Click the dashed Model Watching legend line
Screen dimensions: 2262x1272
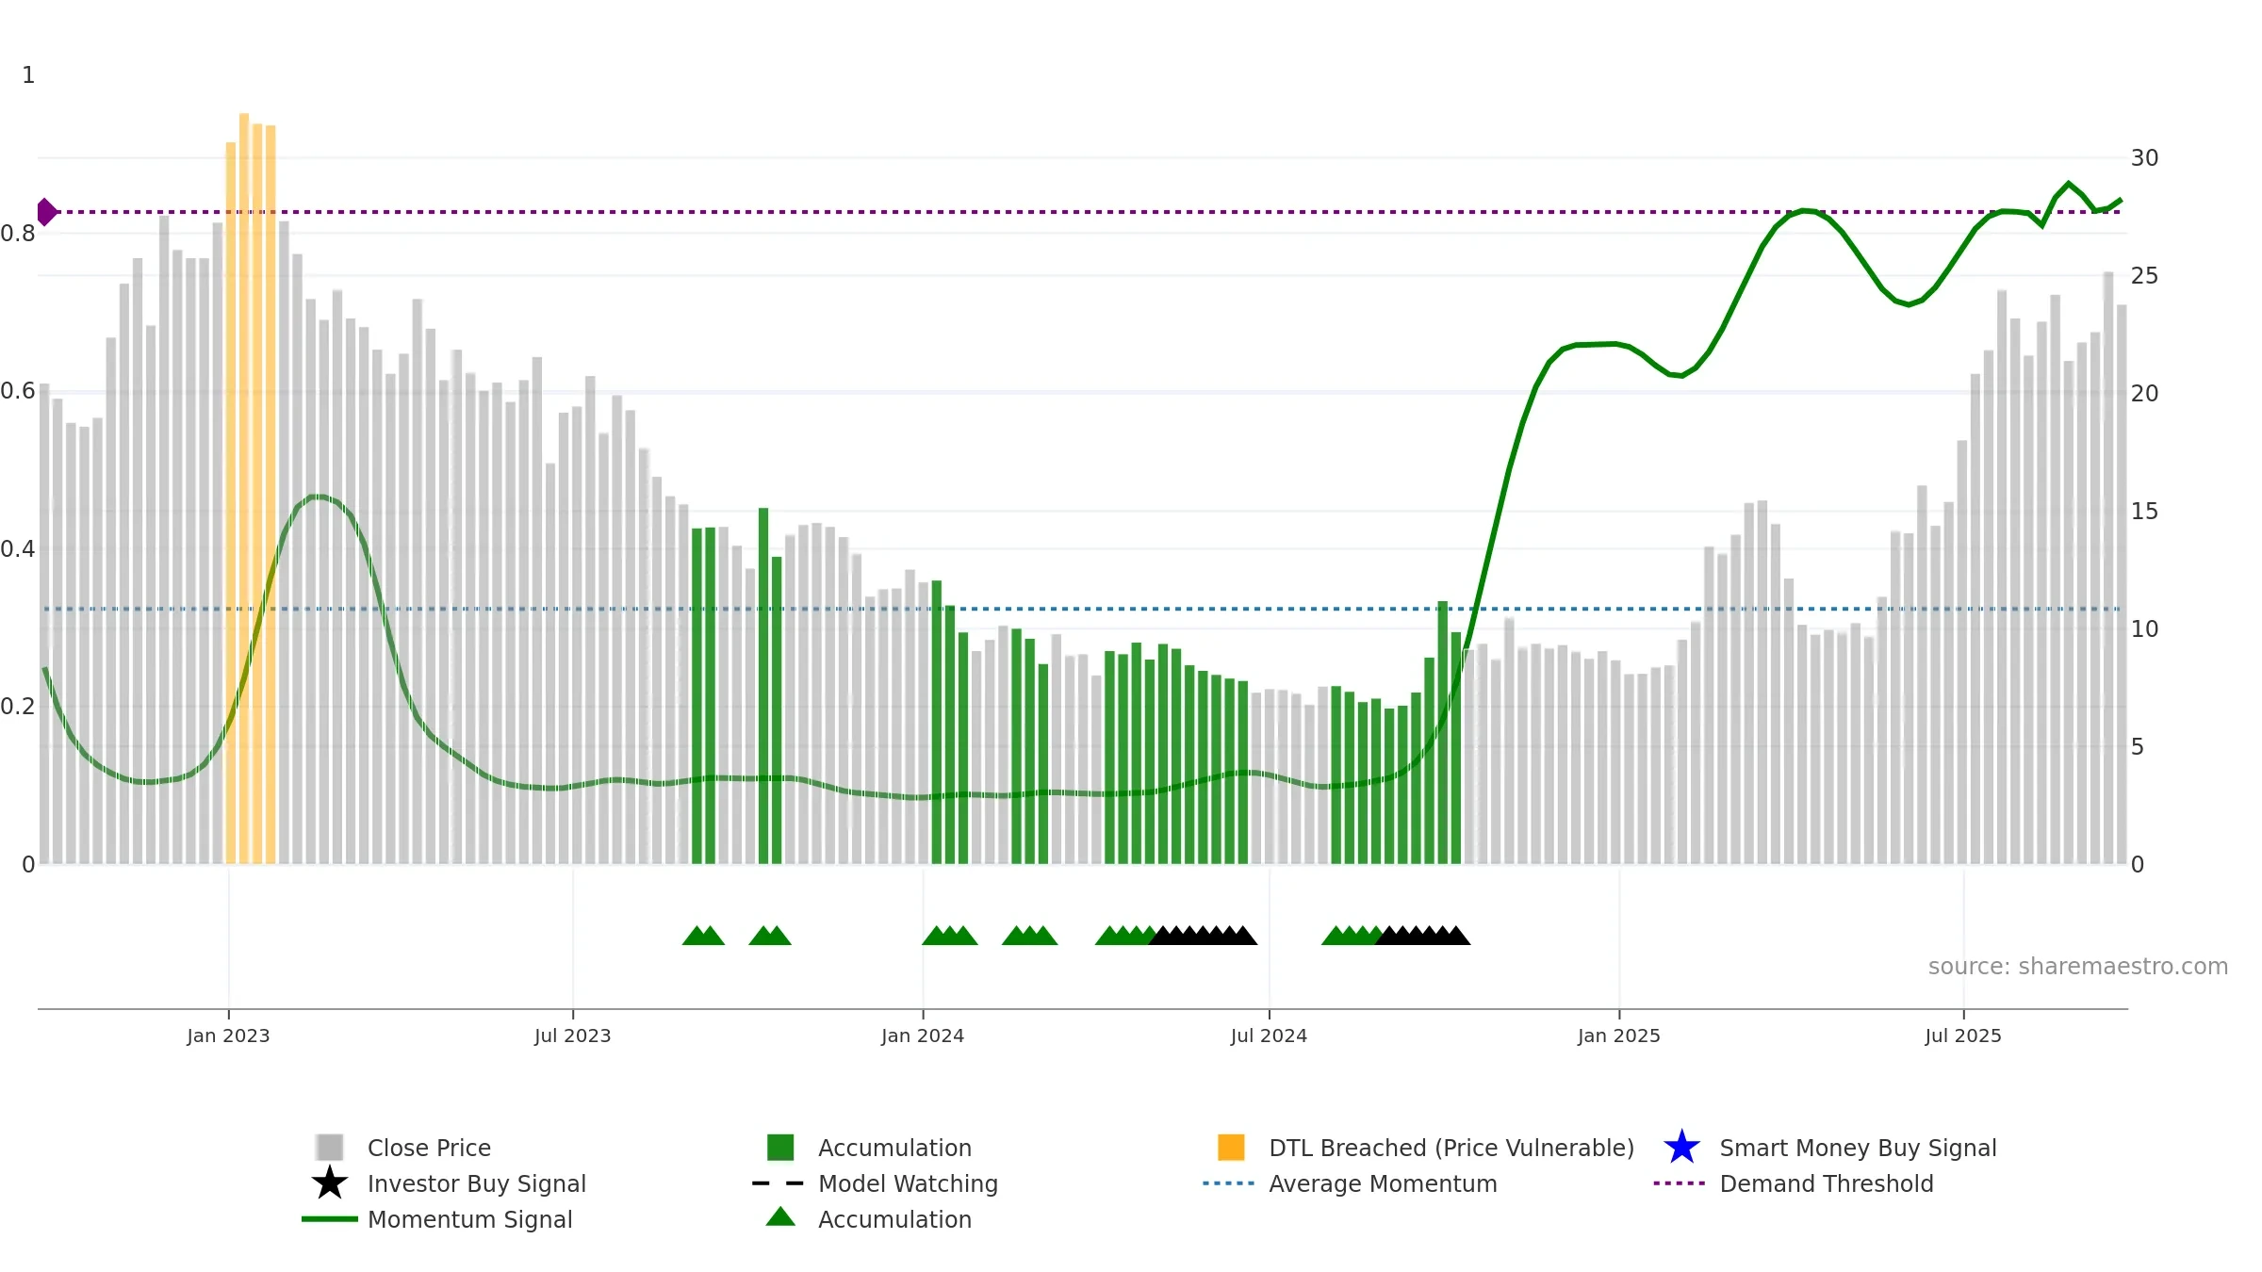[x=779, y=1182]
